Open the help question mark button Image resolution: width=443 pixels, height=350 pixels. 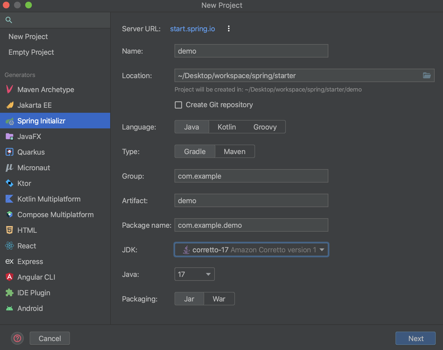17,338
